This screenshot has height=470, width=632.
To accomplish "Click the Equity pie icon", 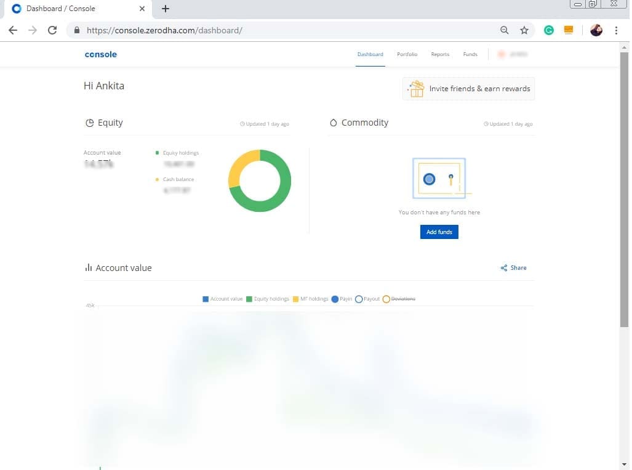I will pyautogui.click(x=89, y=123).
